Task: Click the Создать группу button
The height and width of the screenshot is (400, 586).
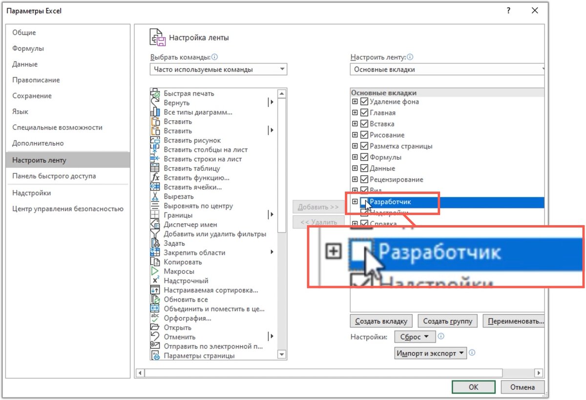Action: point(448,321)
